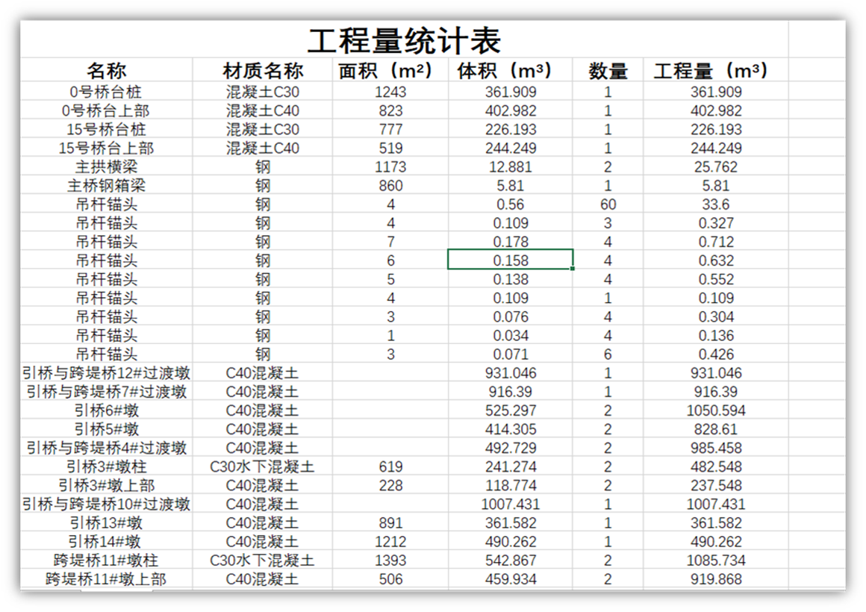Select area value 1243
The height and width of the screenshot is (612, 866).
click(x=390, y=92)
